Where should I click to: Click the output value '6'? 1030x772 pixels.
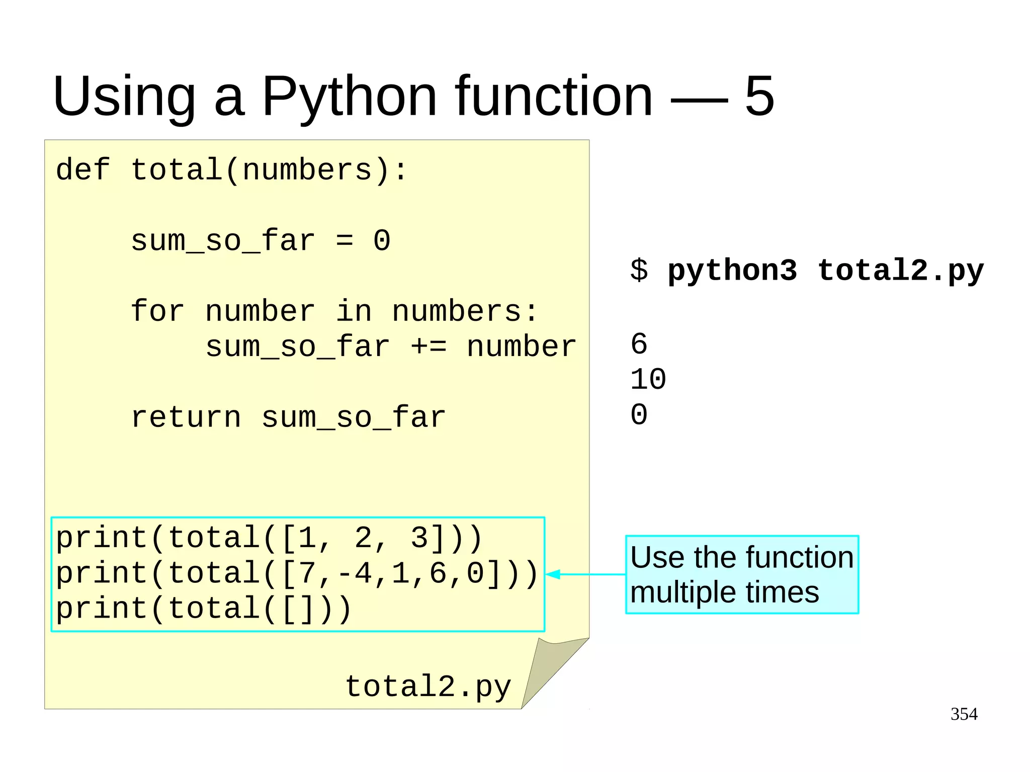(x=639, y=344)
